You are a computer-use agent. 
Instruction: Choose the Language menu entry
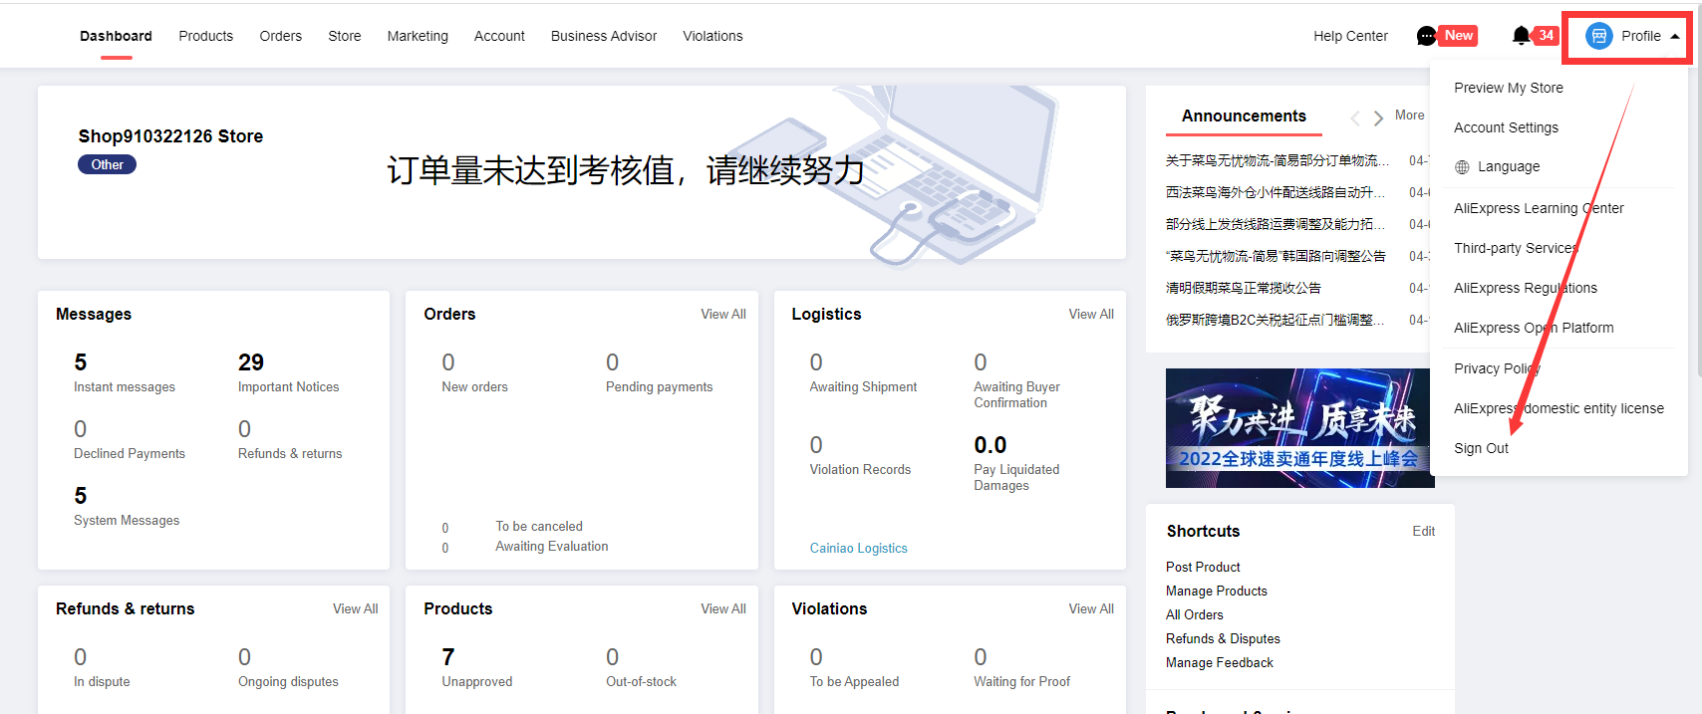(1509, 167)
